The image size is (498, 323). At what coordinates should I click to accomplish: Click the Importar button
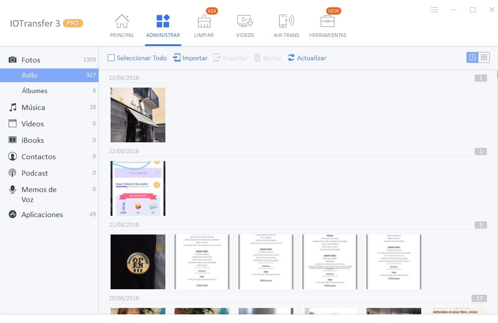coord(190,58)
